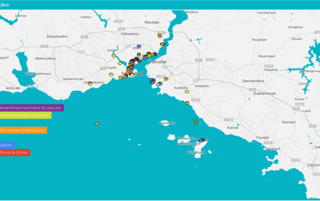320x201 pixels.
Task: Click the blue marker beside Şişli
Action: click(x=139, y=46)
